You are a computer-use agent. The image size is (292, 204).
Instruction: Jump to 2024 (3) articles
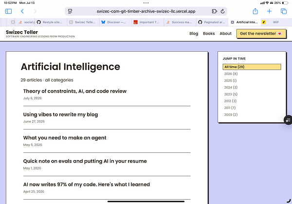point(231,87)
